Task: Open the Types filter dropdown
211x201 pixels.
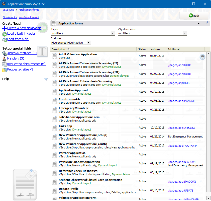Action: (x=113, y=33)
